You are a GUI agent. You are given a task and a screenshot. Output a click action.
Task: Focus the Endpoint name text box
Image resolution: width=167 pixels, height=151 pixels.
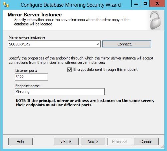click(x=60, y=92)
